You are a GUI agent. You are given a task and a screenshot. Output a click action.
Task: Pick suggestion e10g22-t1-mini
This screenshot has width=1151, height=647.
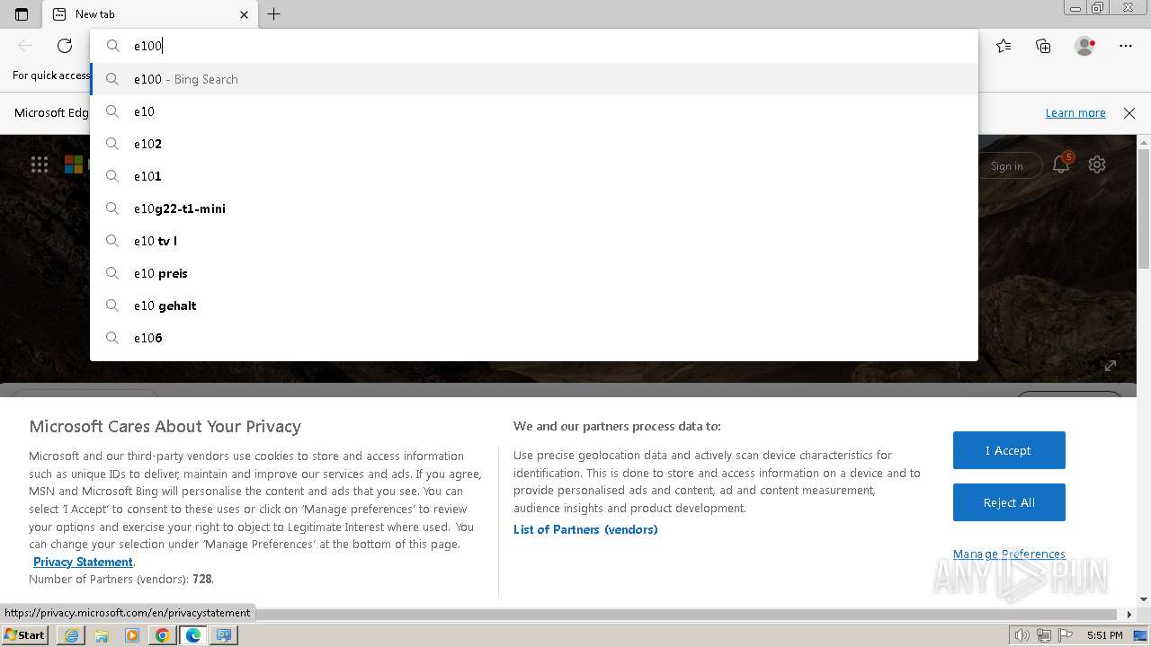click(x=534, y=208)
